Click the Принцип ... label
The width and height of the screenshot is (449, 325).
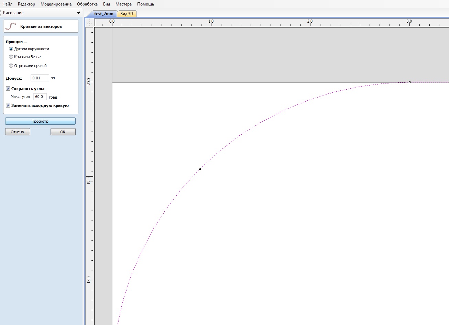click(x=16, y=42)
